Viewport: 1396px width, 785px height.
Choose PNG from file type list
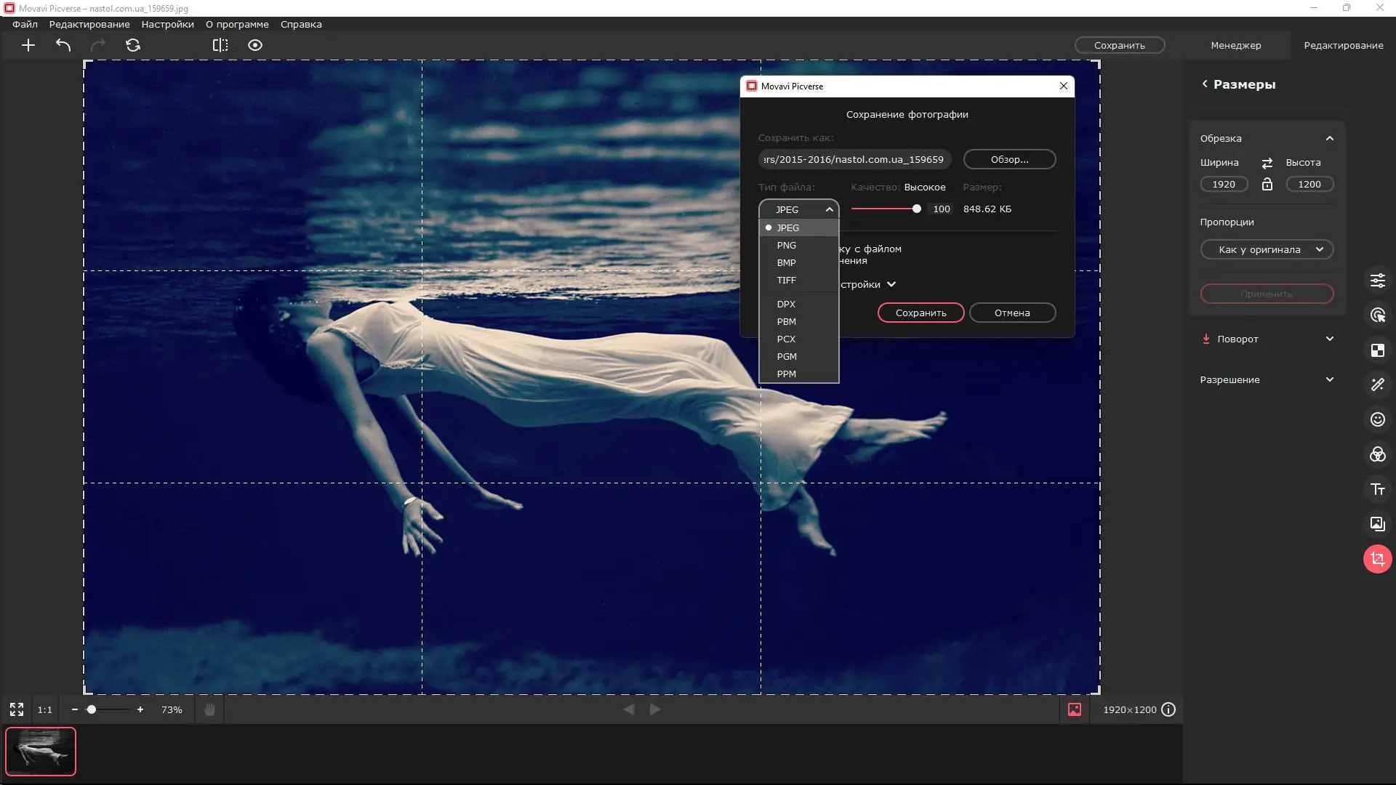point(786,245)
